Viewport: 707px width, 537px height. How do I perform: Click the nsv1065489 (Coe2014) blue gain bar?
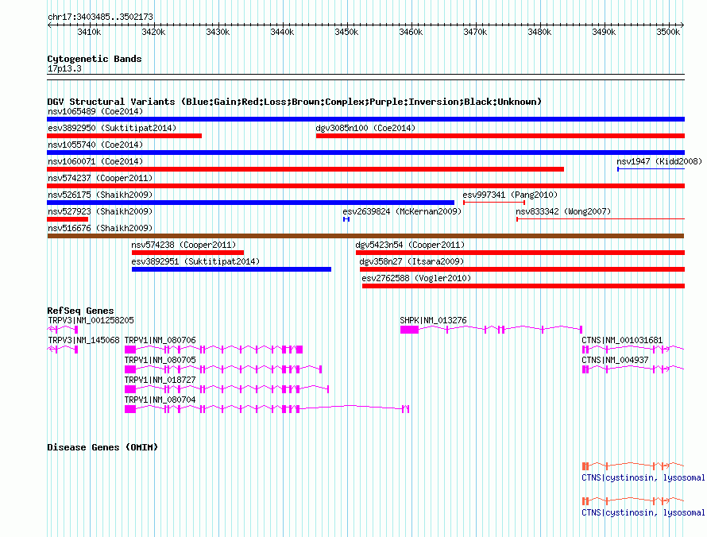365,119
